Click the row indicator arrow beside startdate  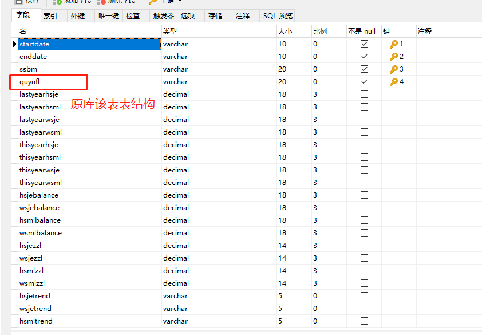pos(14,44)
